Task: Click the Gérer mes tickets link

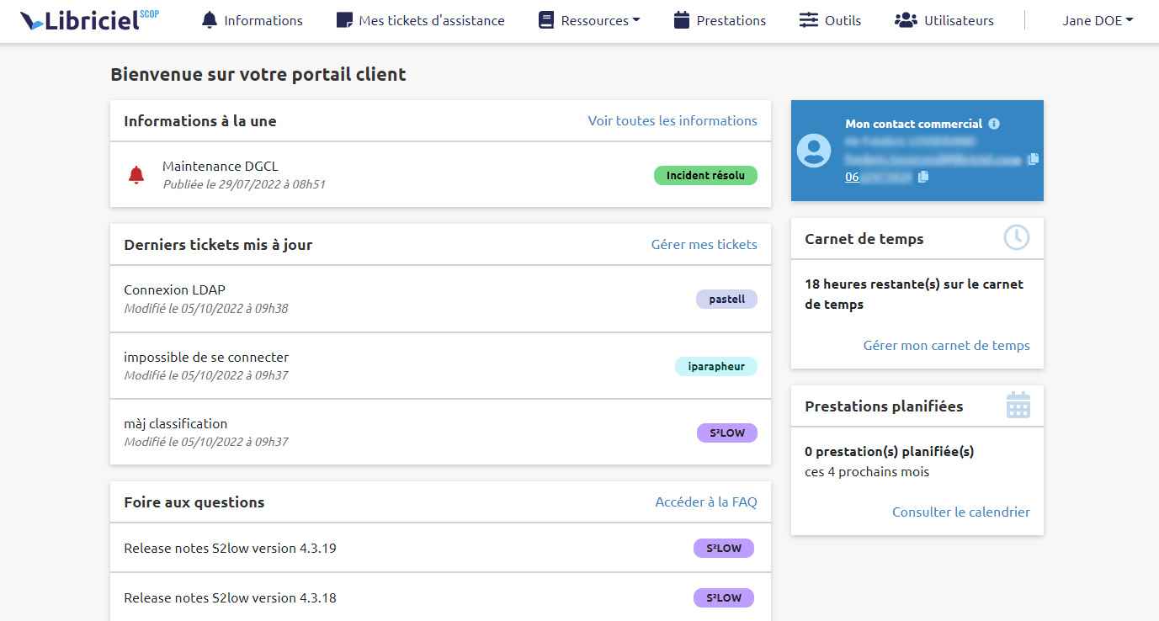Action: coord(704,244)
